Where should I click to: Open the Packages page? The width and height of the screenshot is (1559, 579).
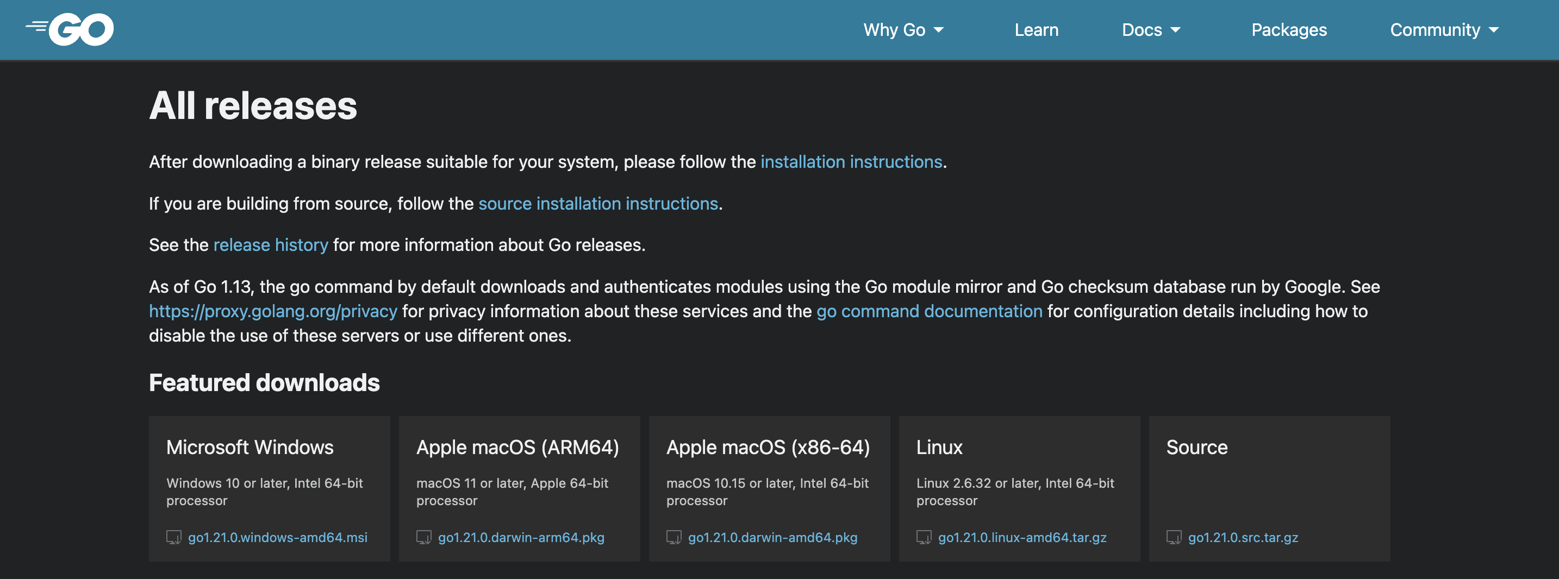tap(1288, 30)
